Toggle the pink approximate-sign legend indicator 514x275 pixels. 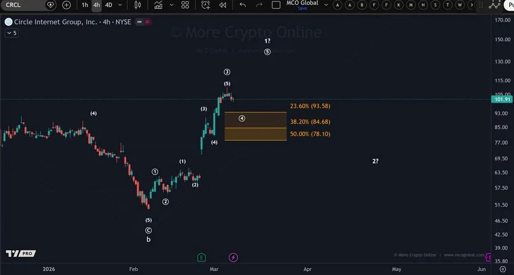(147, 22)
